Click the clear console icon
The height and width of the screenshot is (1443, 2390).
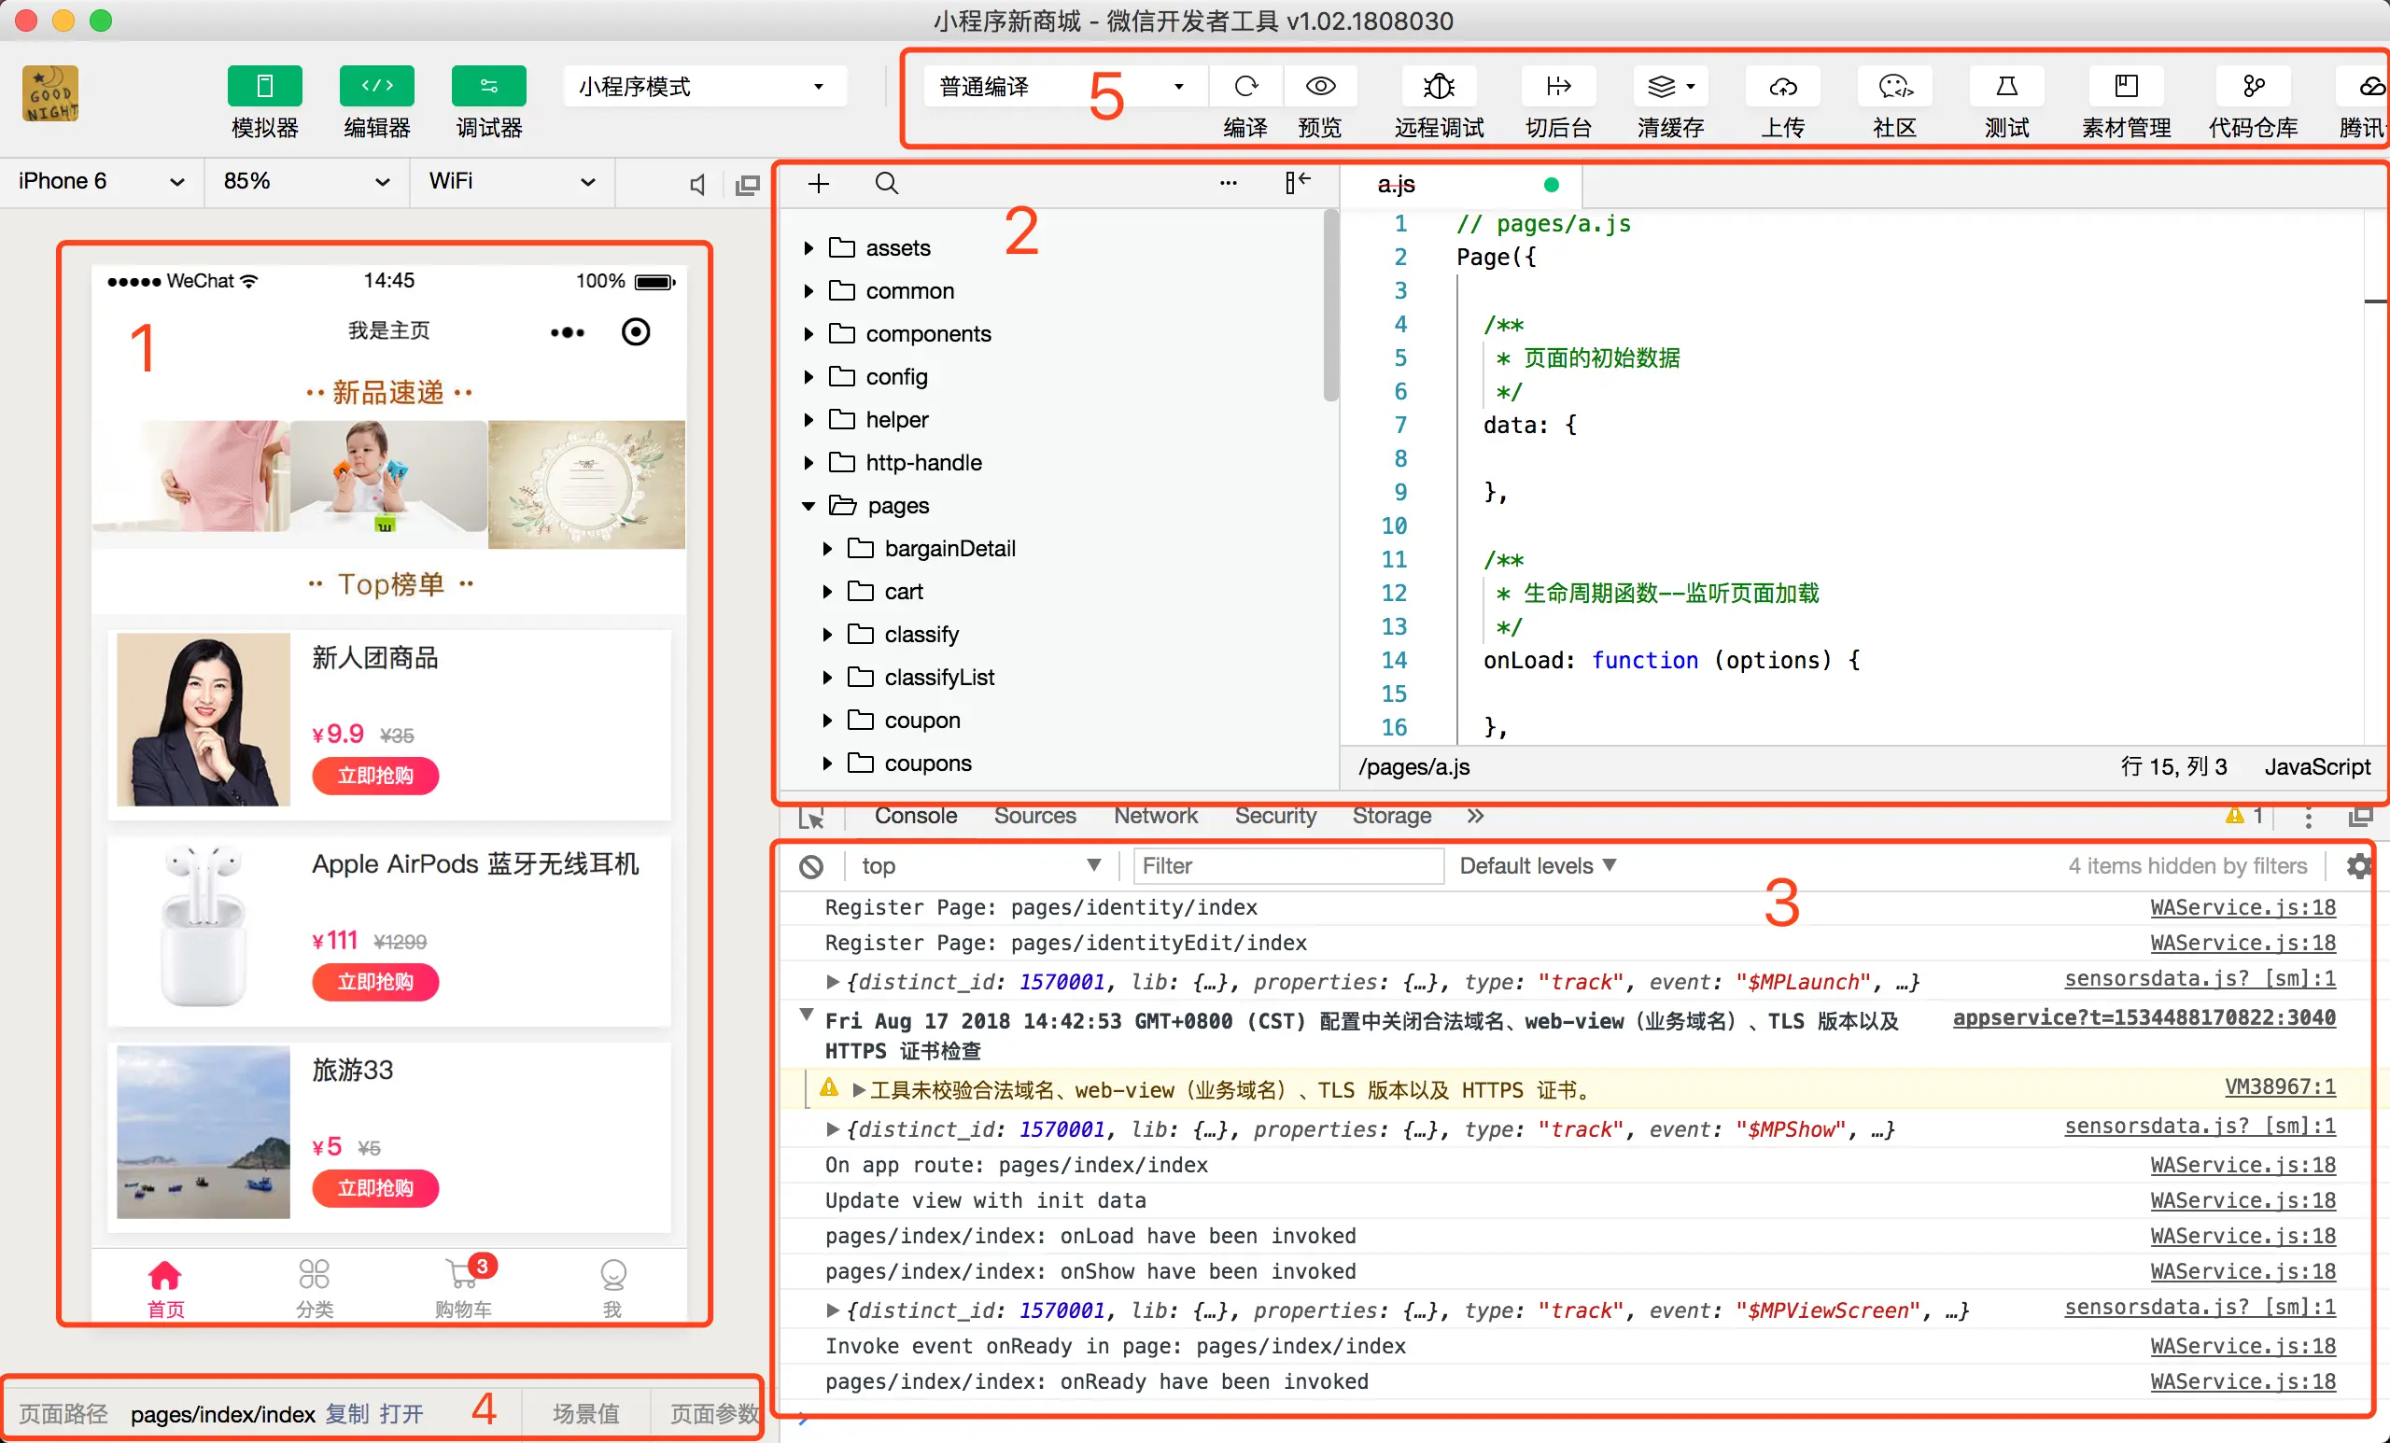pyautogui.click(x=811, y=866)
